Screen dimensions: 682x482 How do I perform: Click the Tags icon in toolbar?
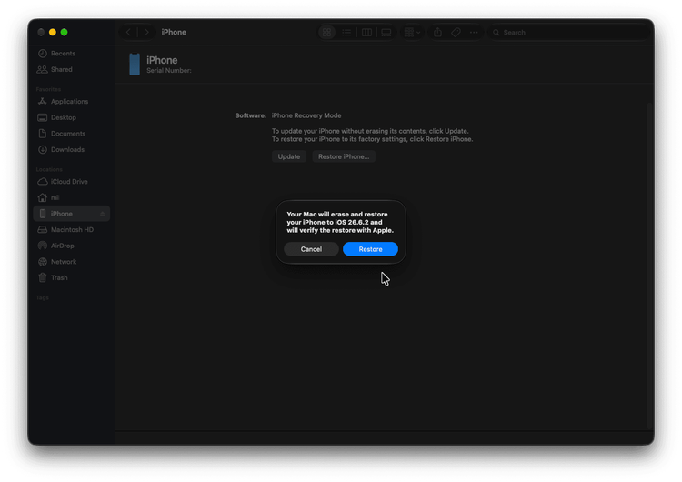click(456, 32)
